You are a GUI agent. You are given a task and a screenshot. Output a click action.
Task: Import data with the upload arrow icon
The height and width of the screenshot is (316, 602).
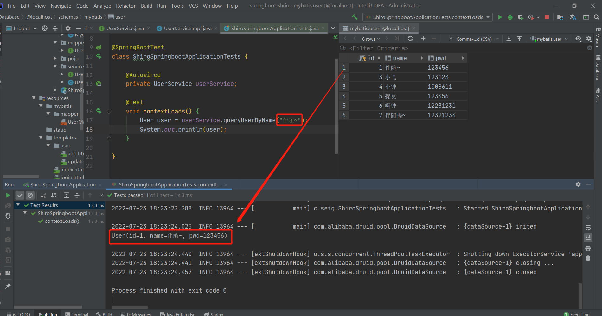[x=519, y=38]
